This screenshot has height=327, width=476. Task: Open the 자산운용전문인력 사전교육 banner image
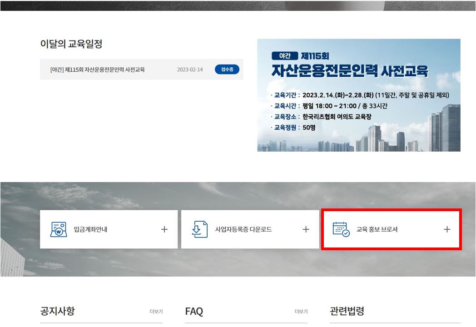coord(358,95)
